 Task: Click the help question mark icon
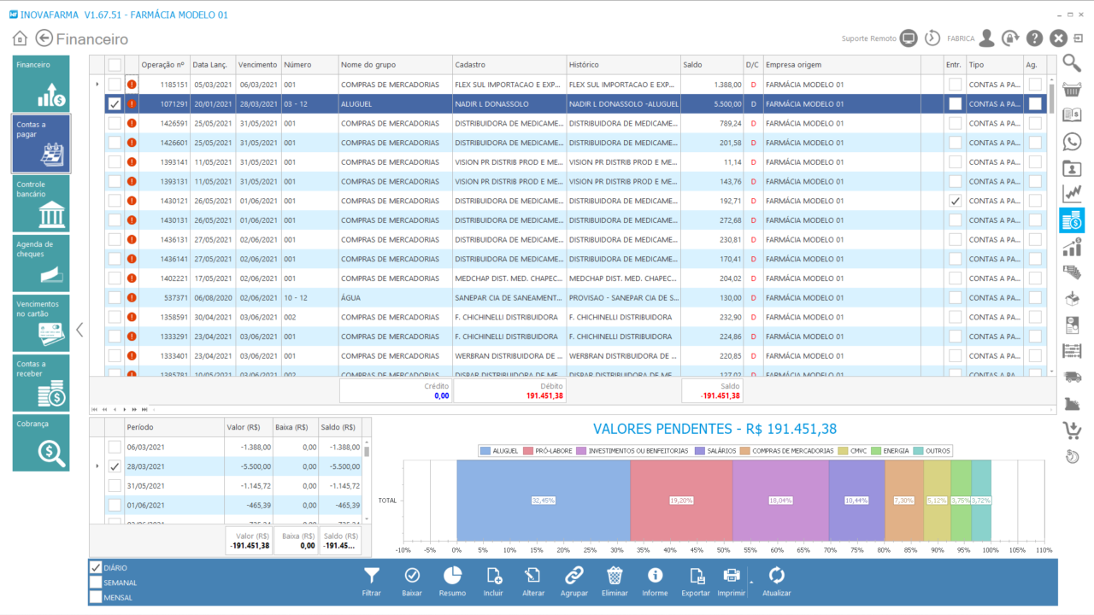[1034, 38]
